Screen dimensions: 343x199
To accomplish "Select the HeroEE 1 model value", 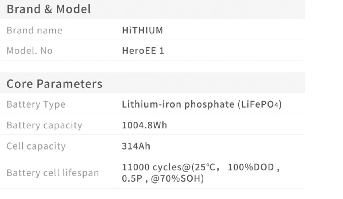I will (x=143, y=51).
